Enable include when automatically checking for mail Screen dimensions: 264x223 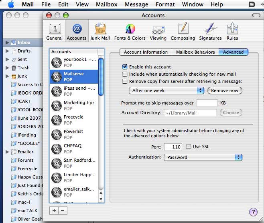[125, 74]
